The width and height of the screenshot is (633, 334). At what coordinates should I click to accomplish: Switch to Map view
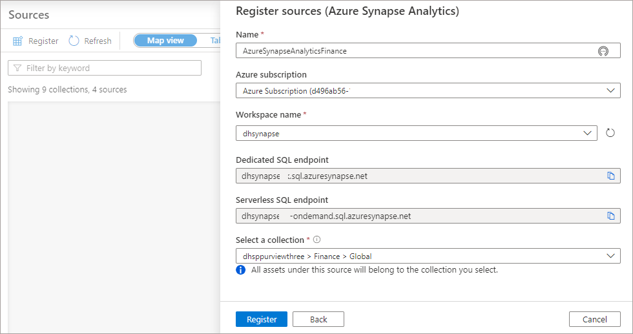click(x=165, y=41)
